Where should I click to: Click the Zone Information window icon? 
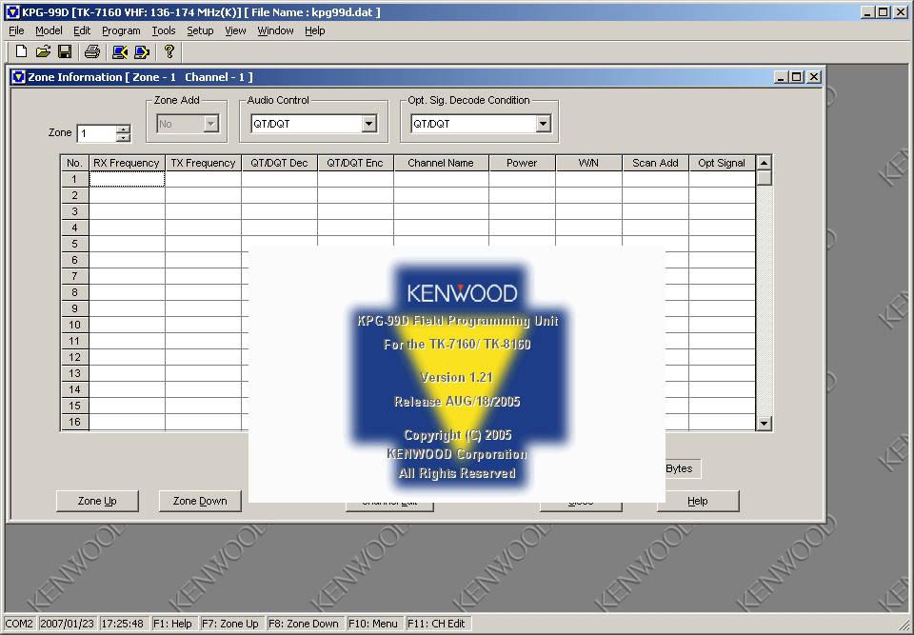(19, 77)
